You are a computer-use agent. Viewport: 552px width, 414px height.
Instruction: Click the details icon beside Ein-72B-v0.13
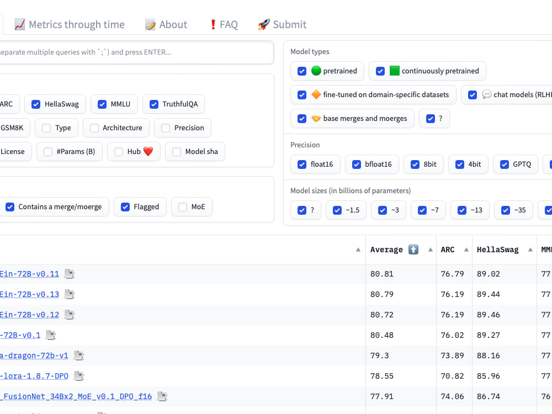pos(70,294)
